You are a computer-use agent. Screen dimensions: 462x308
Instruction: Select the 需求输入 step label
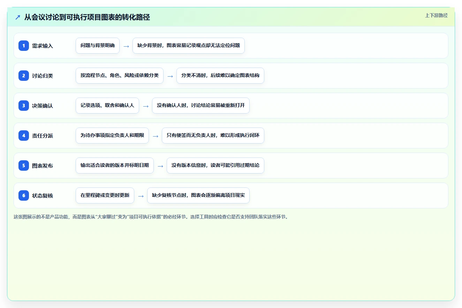43,46
